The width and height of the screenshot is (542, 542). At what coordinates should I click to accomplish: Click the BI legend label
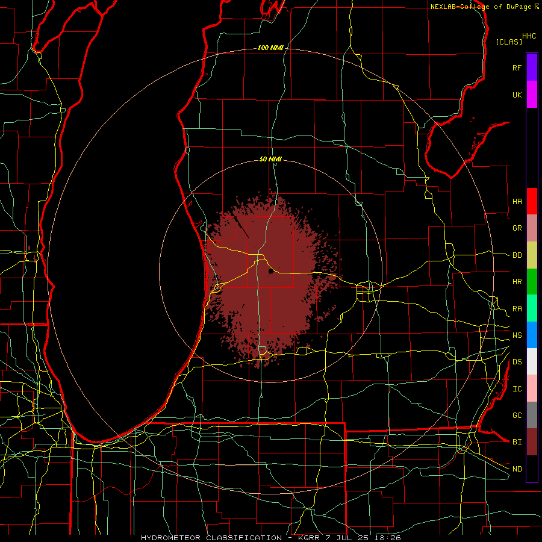pyautogui.click(x=517, y=442)
